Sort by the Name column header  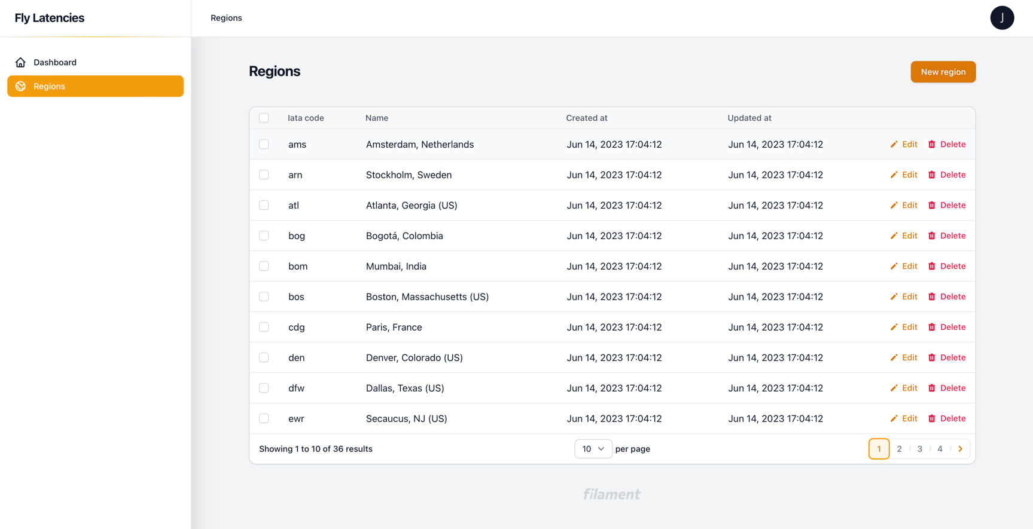377,118
